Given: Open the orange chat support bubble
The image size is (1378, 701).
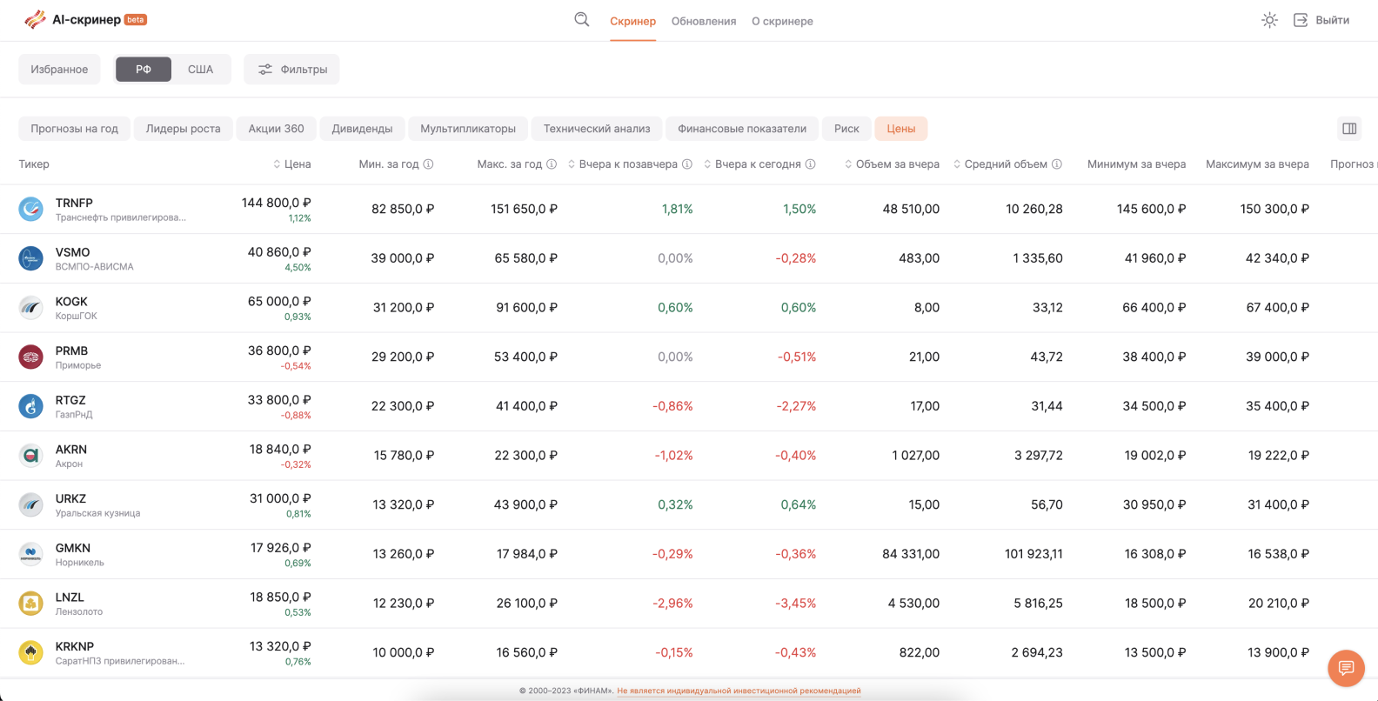Looking at the screenshot, I should point(1346,668).
